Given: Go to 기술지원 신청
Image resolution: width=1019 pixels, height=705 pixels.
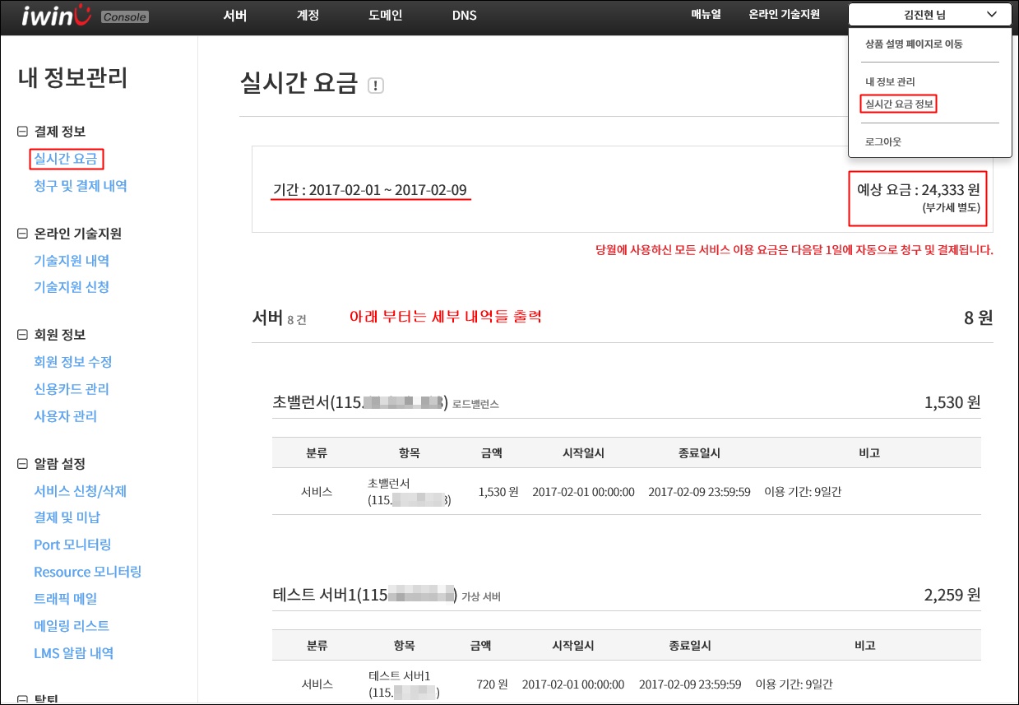Looking at the screenshot, I should [x=72, y=287].
